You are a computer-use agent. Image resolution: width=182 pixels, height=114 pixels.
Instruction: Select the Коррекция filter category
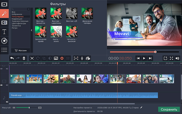17,19
